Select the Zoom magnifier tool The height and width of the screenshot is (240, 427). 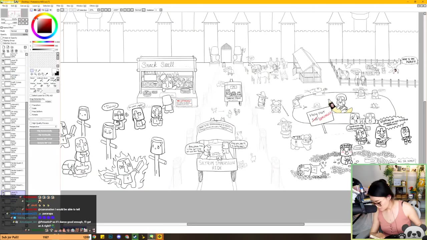(x=35, y=74)
